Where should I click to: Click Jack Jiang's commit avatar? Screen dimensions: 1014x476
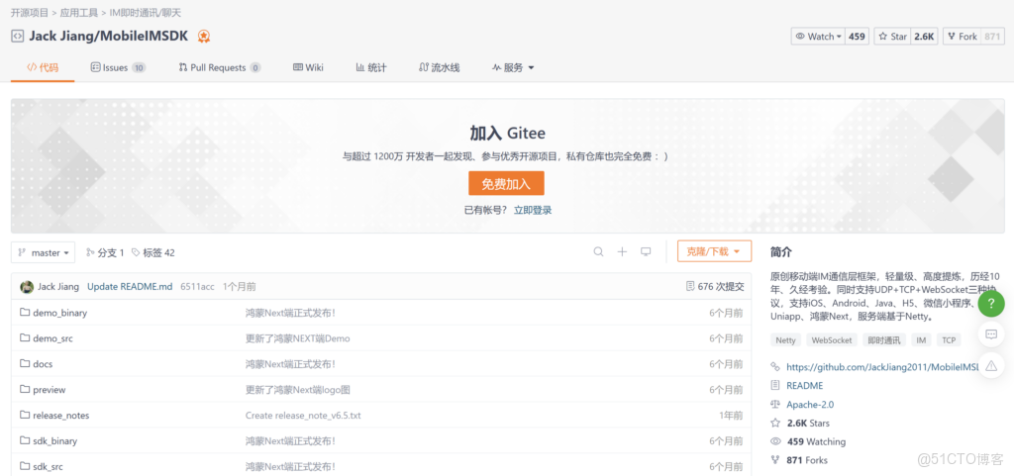(x=26, y=287)
